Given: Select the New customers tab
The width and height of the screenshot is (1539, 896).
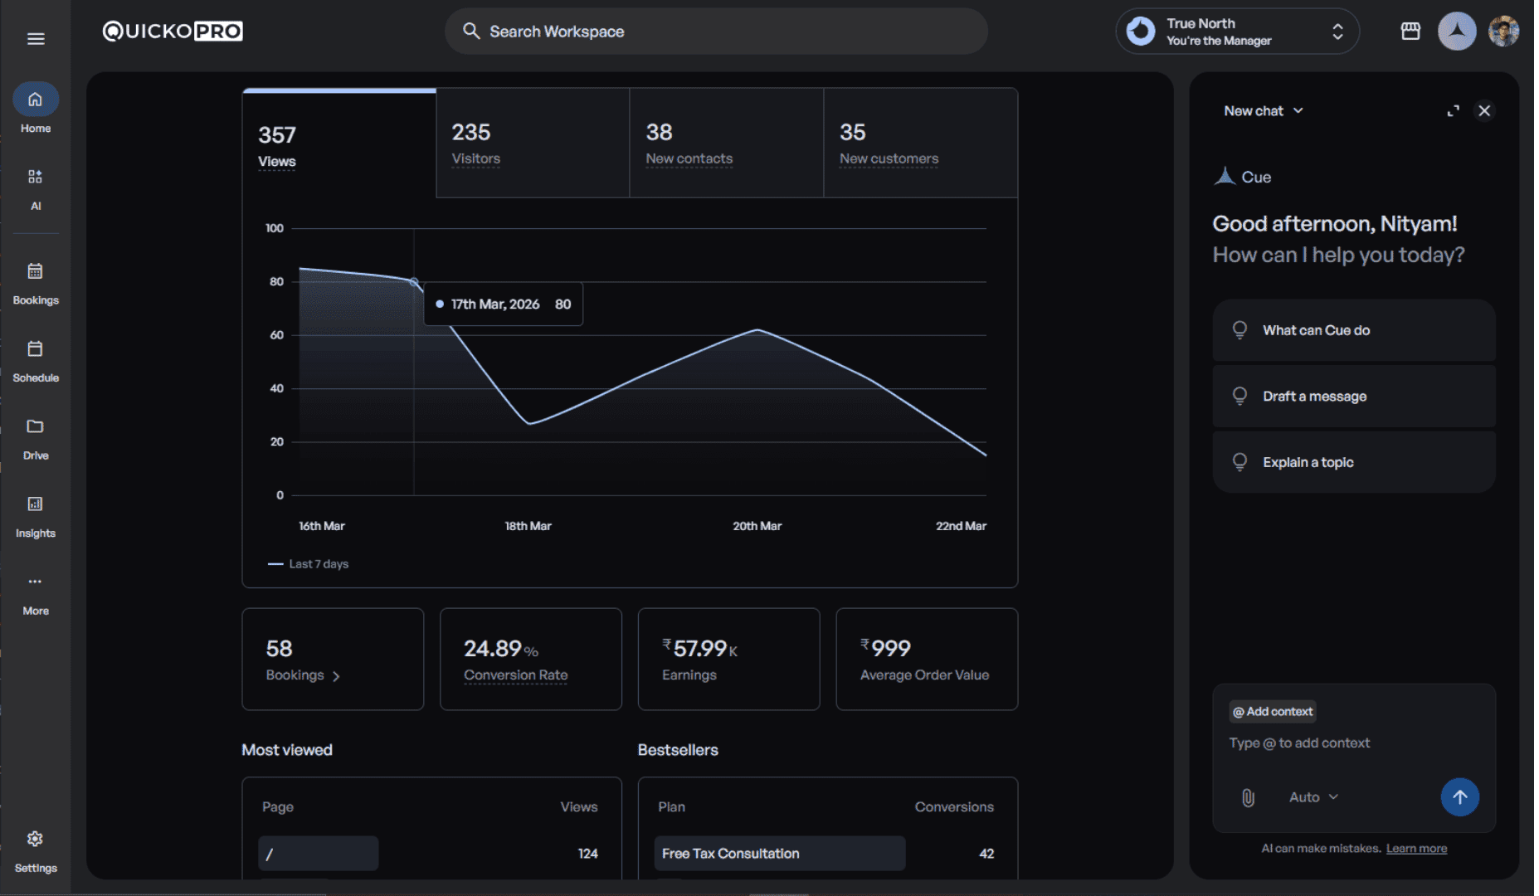Looking at the screenshot, I should tap(920, 144).
